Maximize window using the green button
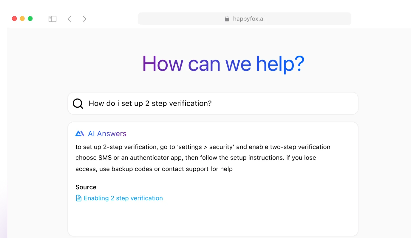 click(x=30, y=19)
